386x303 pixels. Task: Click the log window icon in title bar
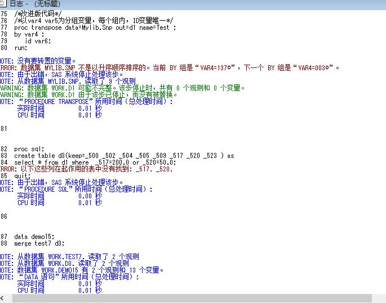(x=3, y=4)
